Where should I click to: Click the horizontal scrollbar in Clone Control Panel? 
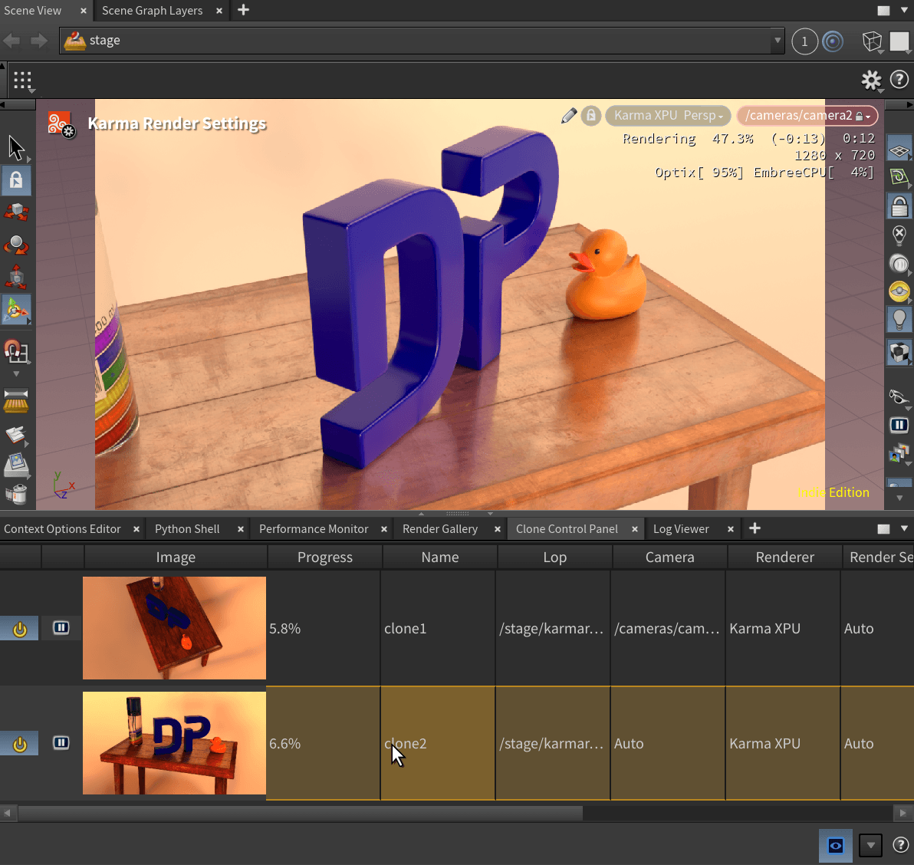click(x=299, y=812)
